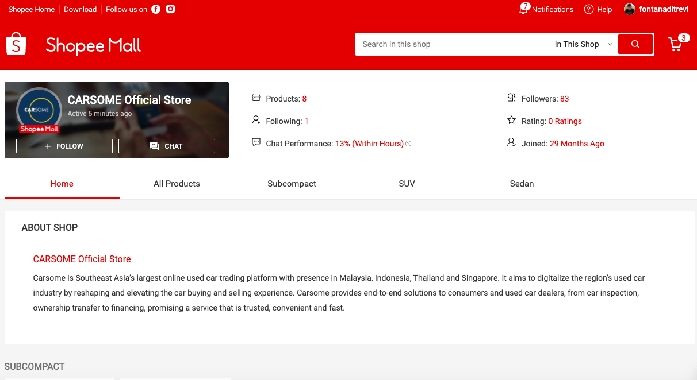Open the SUV tab

point(407,184)
